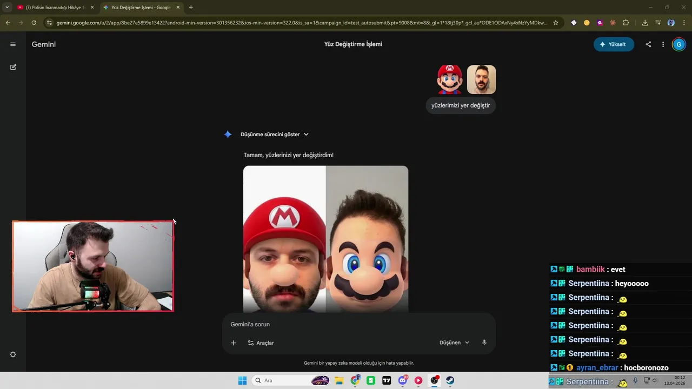Screen dimensions: 692x389
Task: Start a new chat with the edit icon
Action: tap(13, 67)
